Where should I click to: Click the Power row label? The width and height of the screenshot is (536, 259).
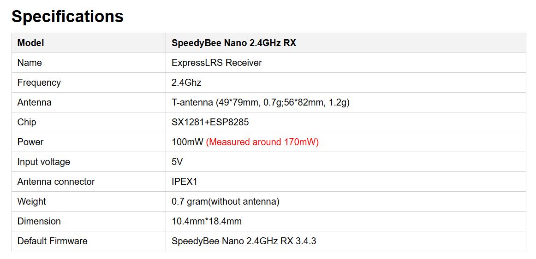coord(30,142)
